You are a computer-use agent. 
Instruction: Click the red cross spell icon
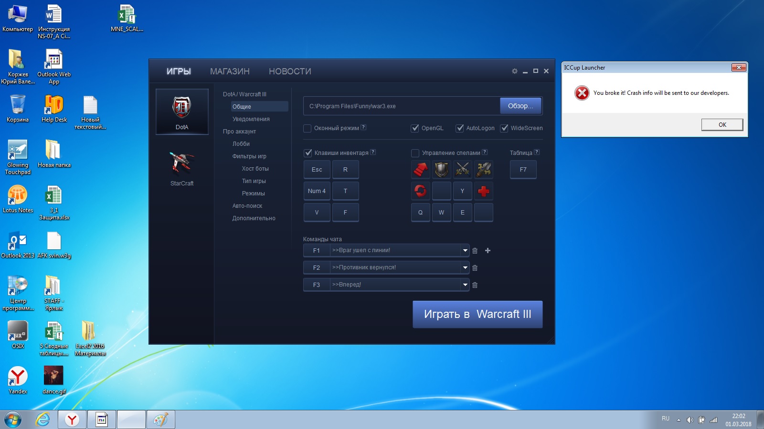[x=483, y=191]
